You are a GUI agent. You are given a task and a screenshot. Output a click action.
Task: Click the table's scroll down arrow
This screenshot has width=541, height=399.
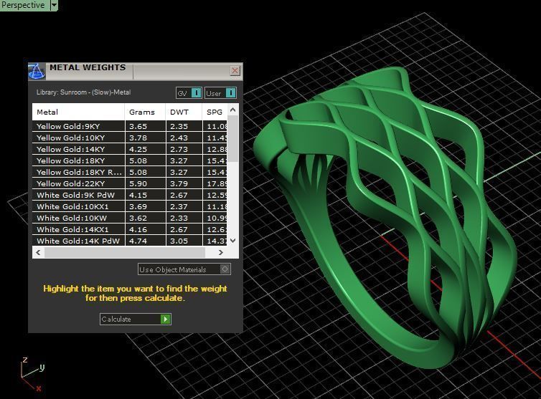(233, 241)
